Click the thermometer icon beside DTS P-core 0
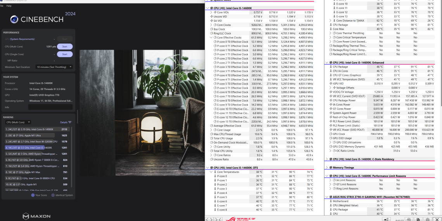This screenshot has width=442, height=221. (215, 176)
